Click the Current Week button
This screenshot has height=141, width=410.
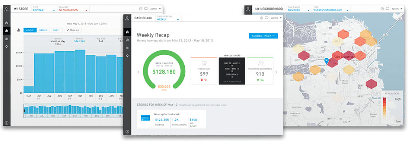(x=263, y=36)
